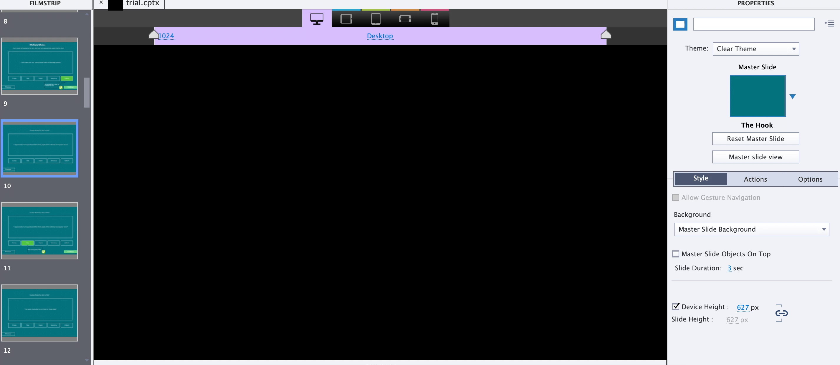Switch to tablet landscape breakpoint icon
840x365 pixels.
coord(346,19)
